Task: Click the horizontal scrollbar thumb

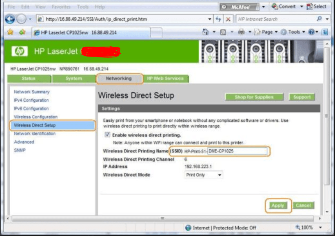Action: click(x=162, y=219)
